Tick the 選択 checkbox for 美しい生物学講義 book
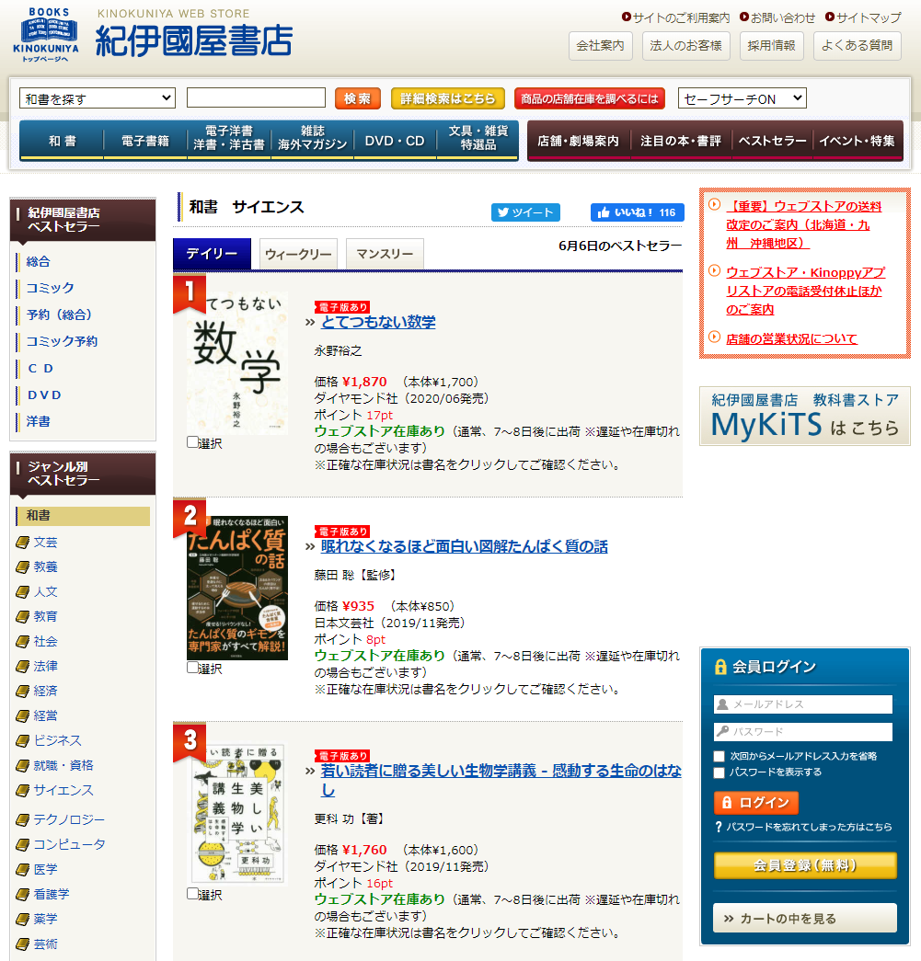The image size is (921, 961). pos(192,894)
